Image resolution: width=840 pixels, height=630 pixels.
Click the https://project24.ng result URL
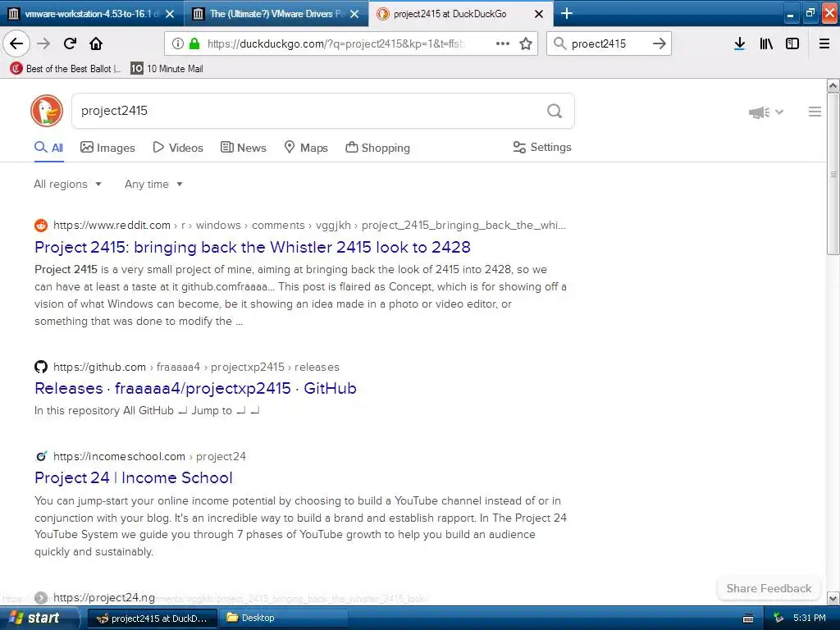click(104, 597)
